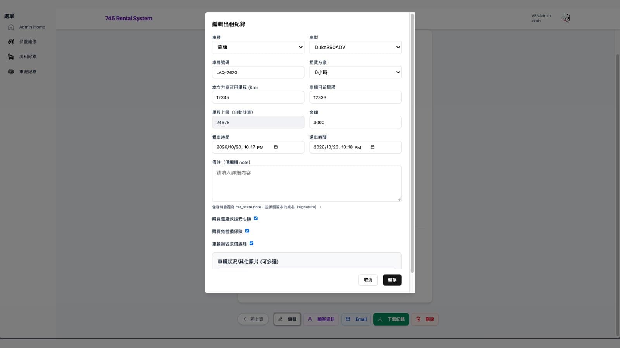
Task: Click the back arrow icon on 回上頁
Action: coord(245,319)
